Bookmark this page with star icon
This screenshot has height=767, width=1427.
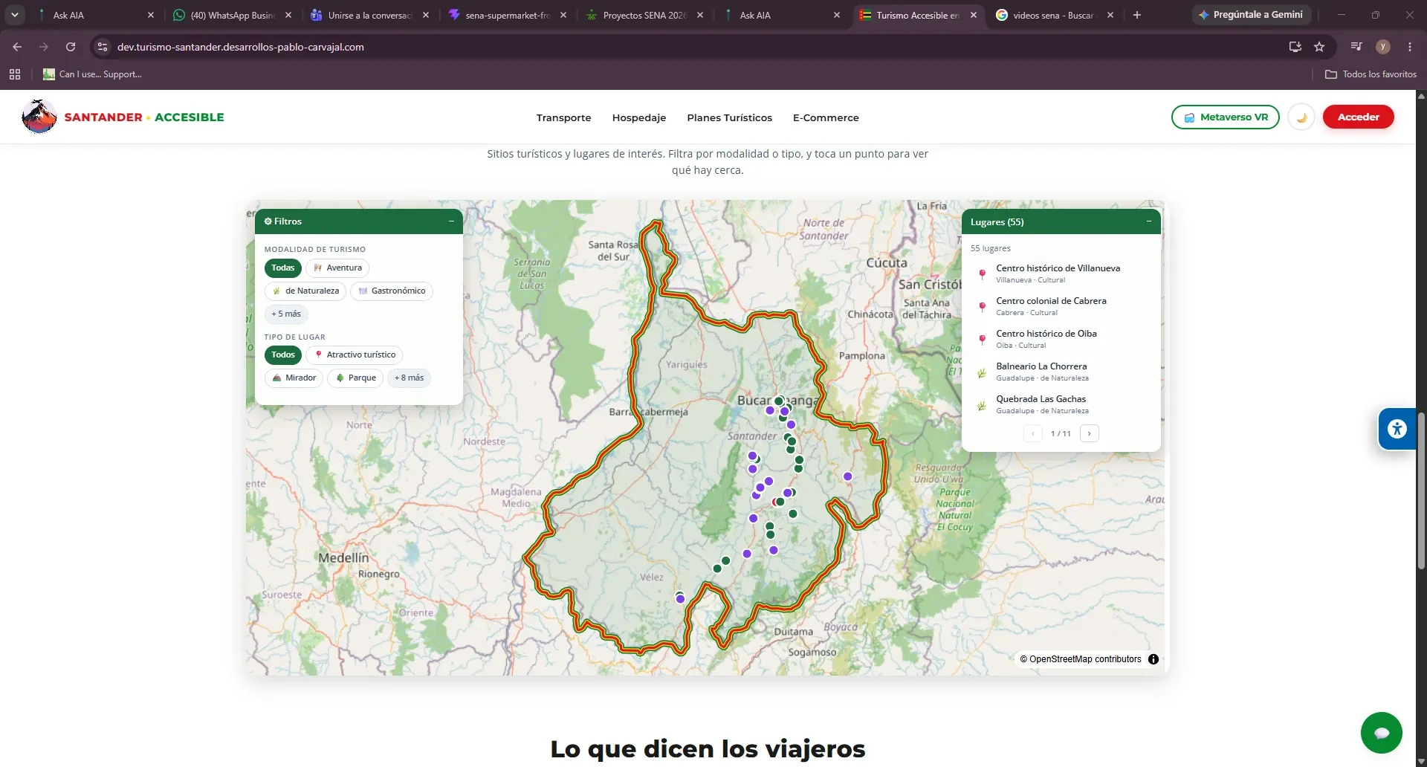[x=1319, y=47]
